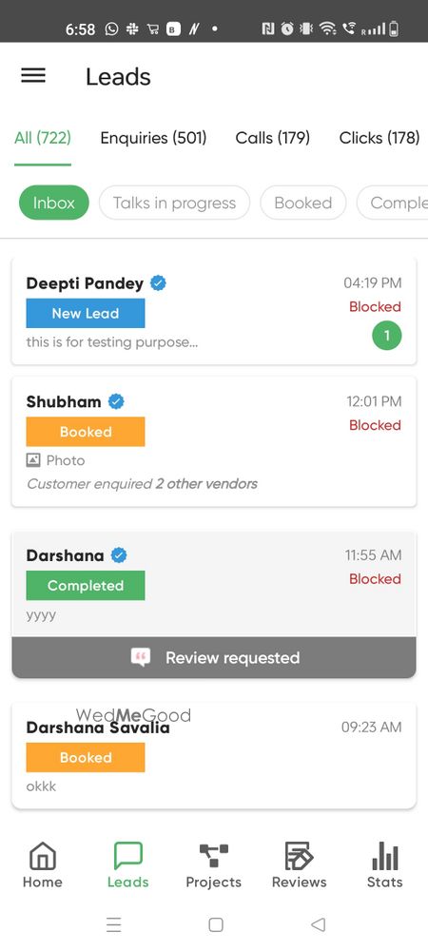Select the Booked filter chip
428x951 pixels.
point(303,203)
